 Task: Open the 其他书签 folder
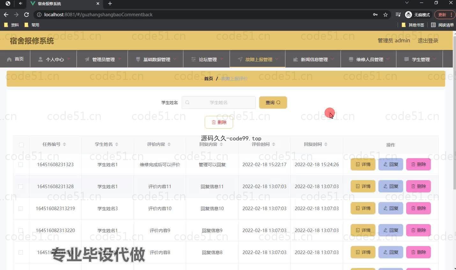click(x=413, y=25)
